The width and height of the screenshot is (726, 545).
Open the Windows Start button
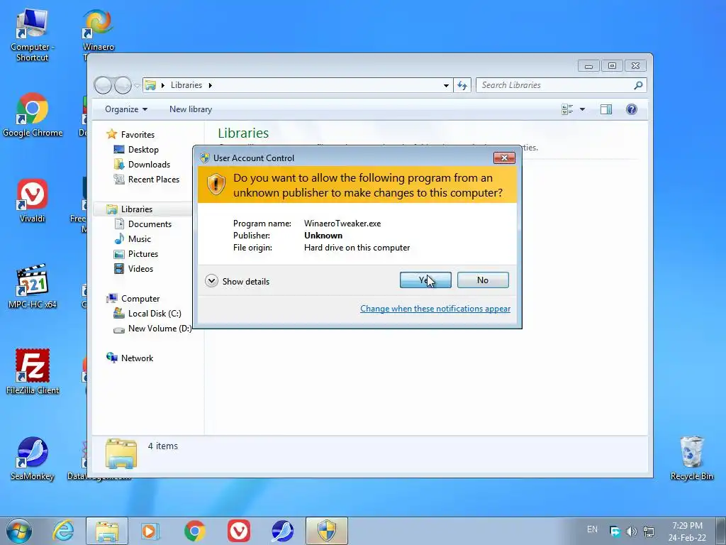(19, 531)
